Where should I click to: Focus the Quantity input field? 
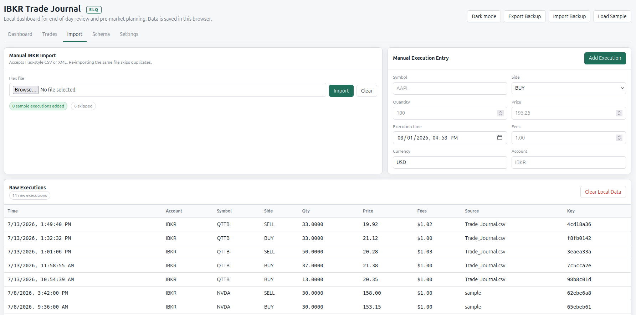(450, 113)
